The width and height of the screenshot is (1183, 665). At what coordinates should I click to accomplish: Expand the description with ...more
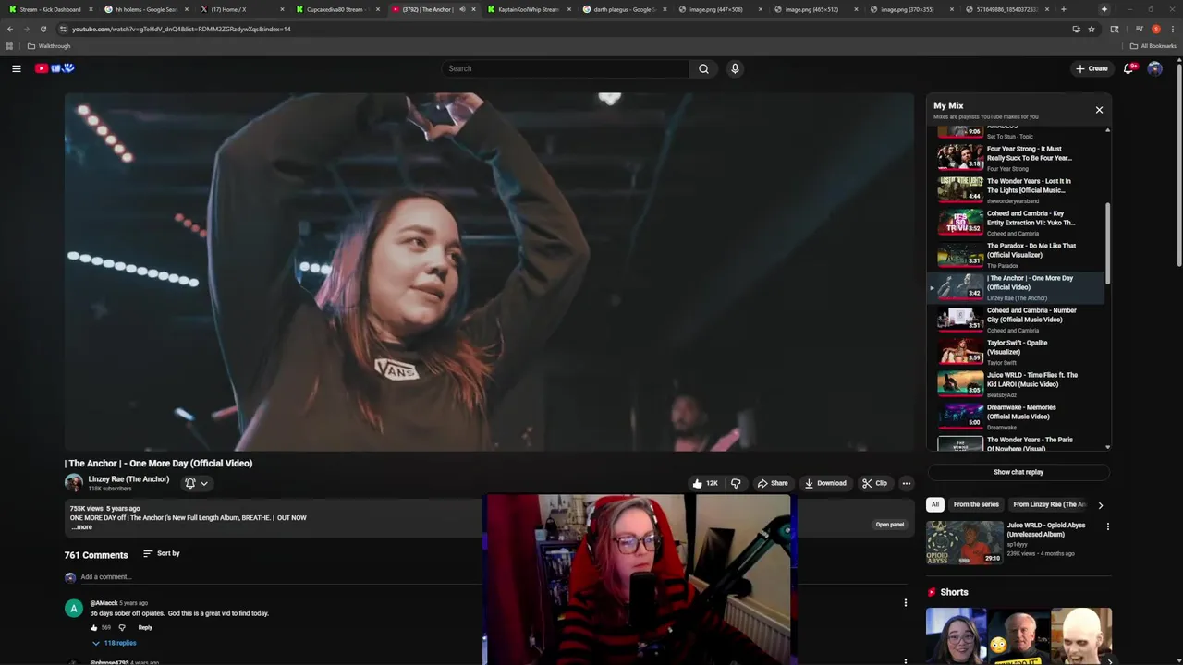pos(82,527)
